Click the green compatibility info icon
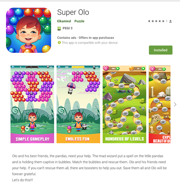This screenshot has width=180, height=182. (59, 43)
